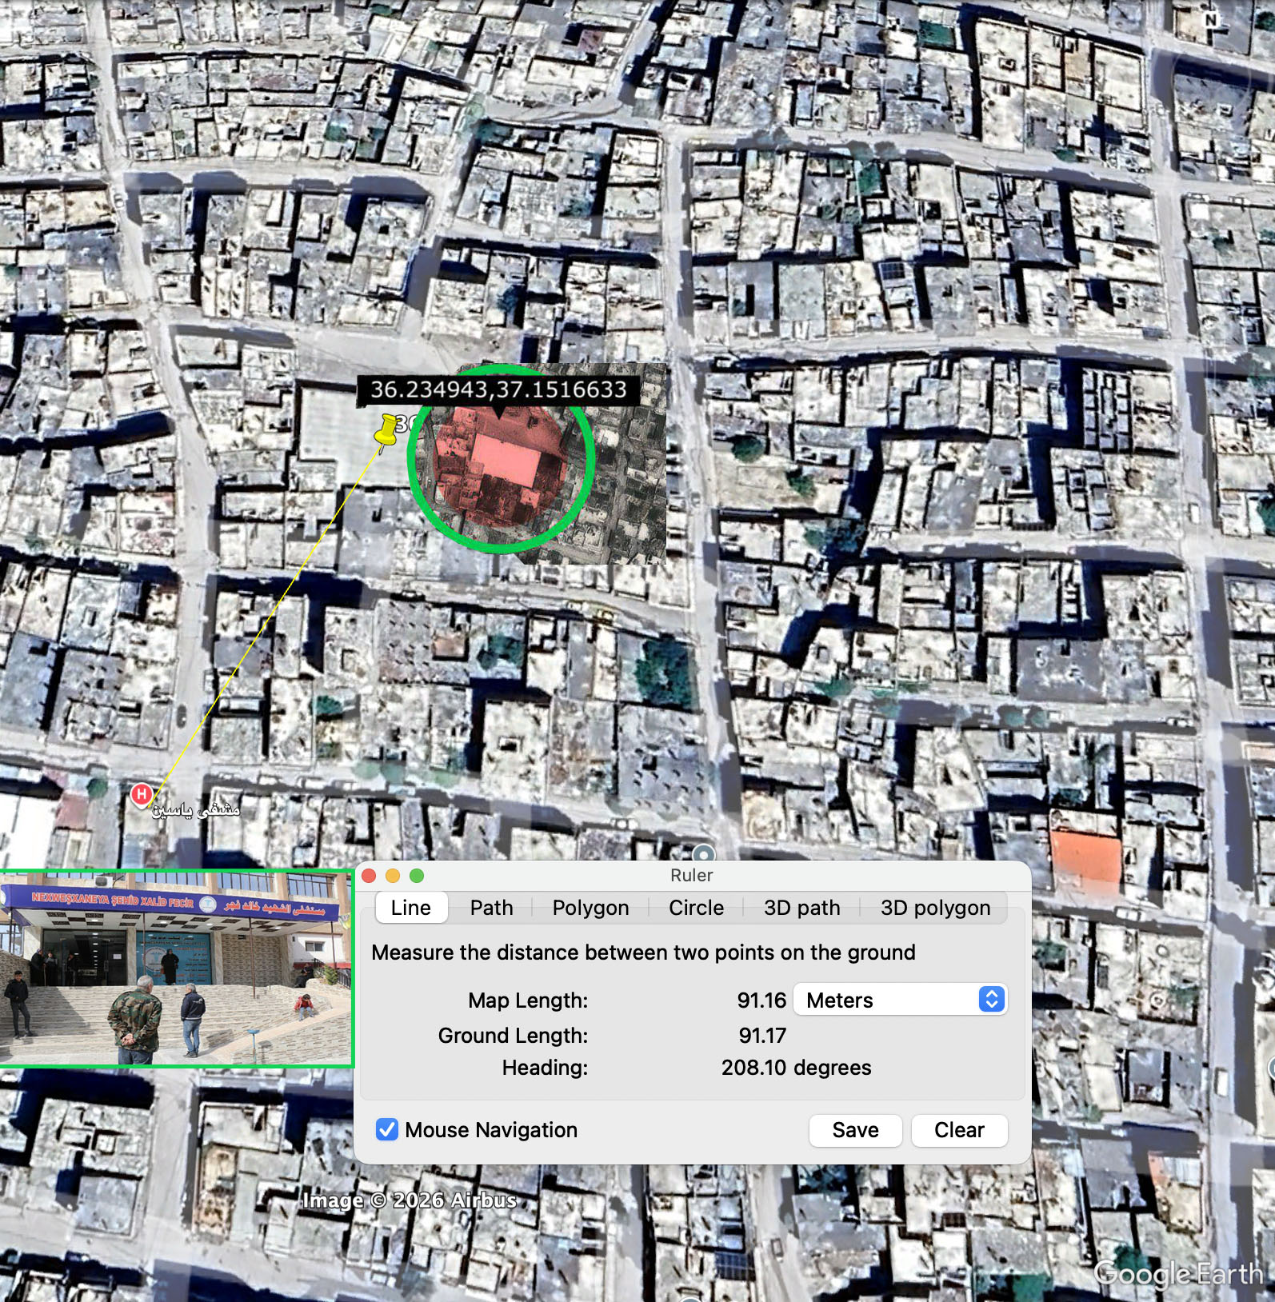Click the red hospital H marker
The width and height of the screenshot is (1275, 1302).
pos(141,793)
